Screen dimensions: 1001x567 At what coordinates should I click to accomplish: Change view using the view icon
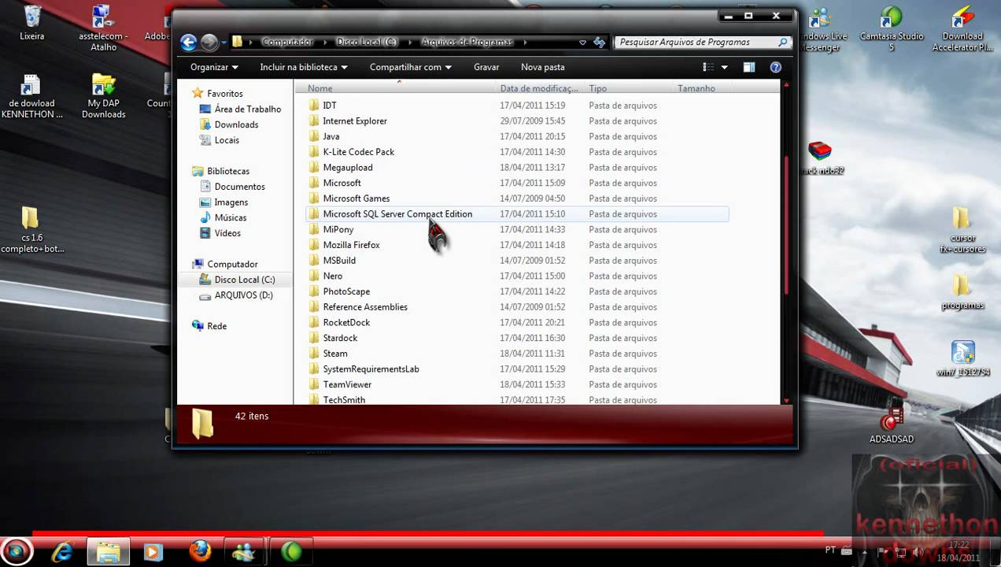[710, 68]
